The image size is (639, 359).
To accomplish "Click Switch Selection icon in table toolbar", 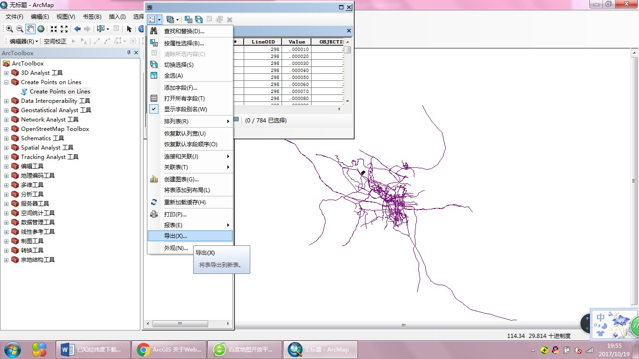I will coord(199,19).
